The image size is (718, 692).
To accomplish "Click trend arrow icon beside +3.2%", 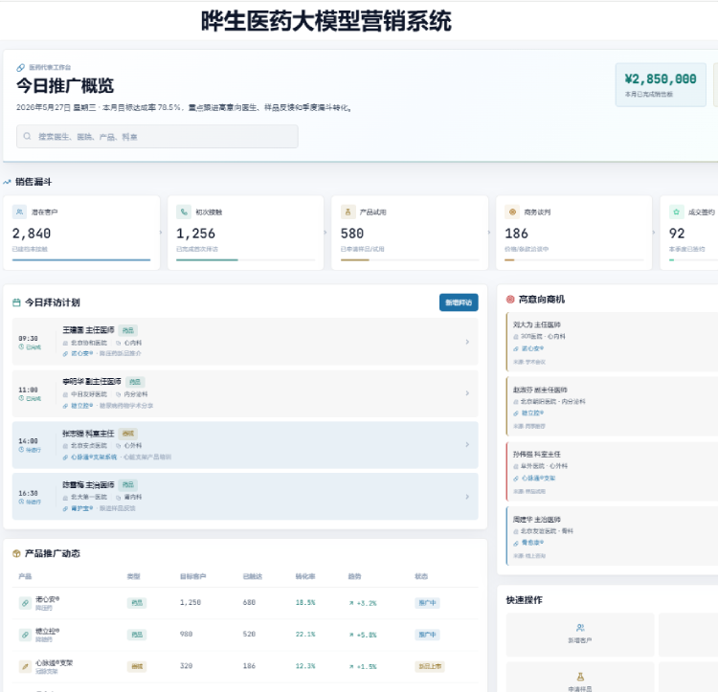I will (x=351, y=603).
